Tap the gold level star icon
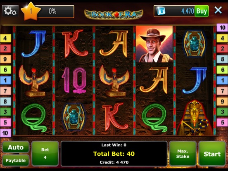This screenshot has width=228, height=171. coord(31,11)
